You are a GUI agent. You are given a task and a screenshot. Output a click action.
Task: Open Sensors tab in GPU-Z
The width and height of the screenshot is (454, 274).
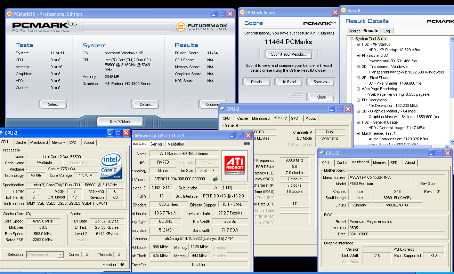coord(157,144)
